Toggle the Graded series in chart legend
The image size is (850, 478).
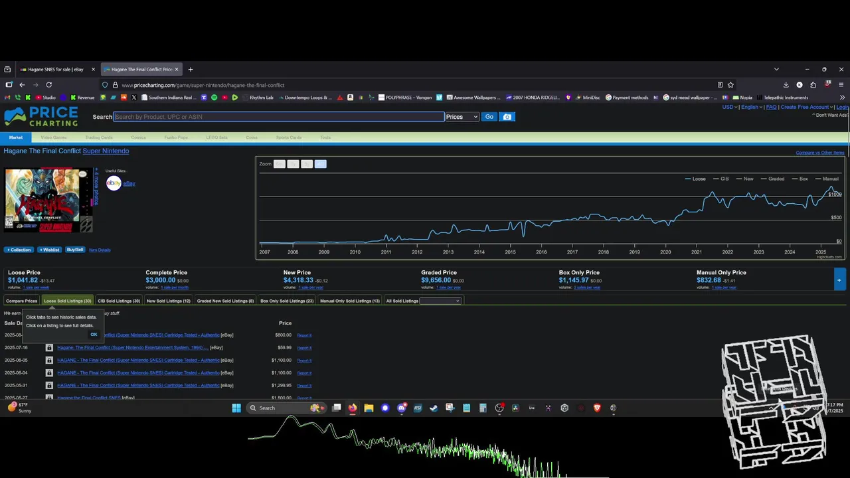tap(772, 179)
